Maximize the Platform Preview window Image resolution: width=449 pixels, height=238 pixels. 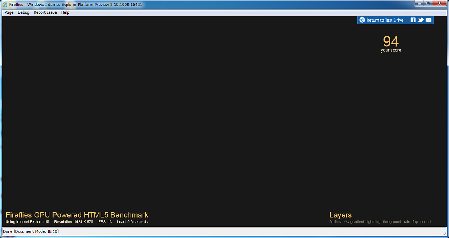[x=427, y=3]
